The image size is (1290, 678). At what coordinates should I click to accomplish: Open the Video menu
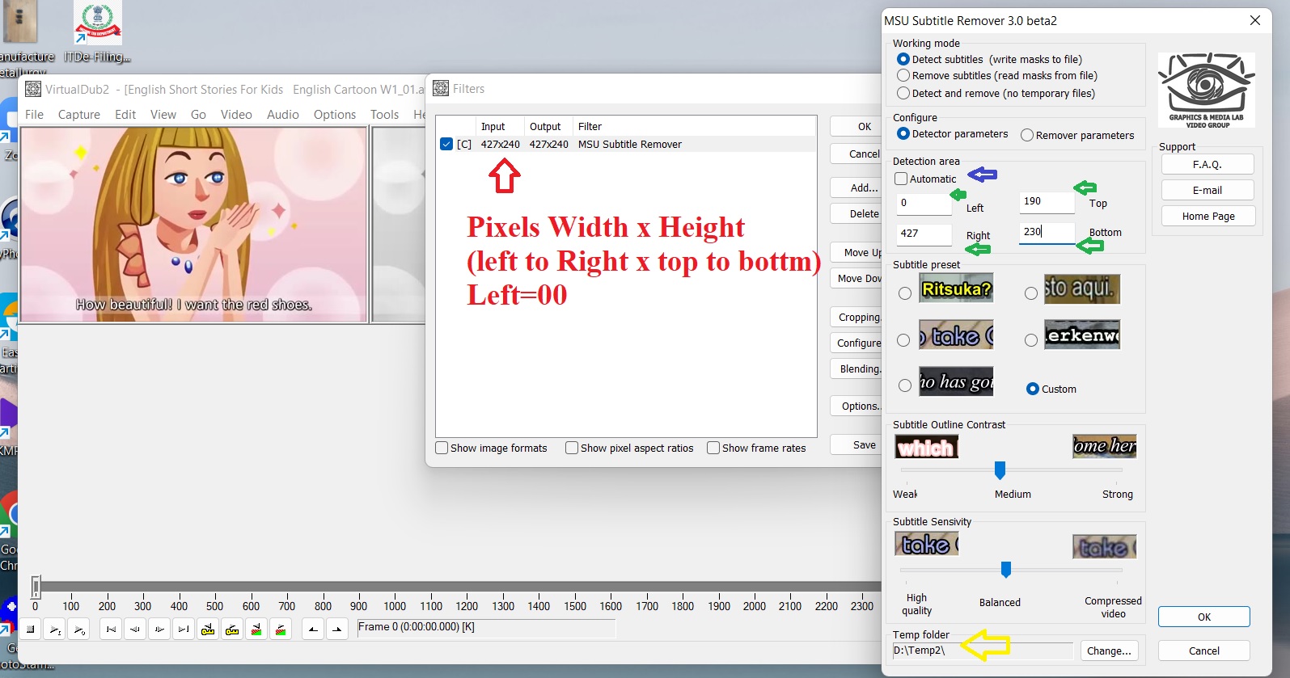tap(236, 115)
